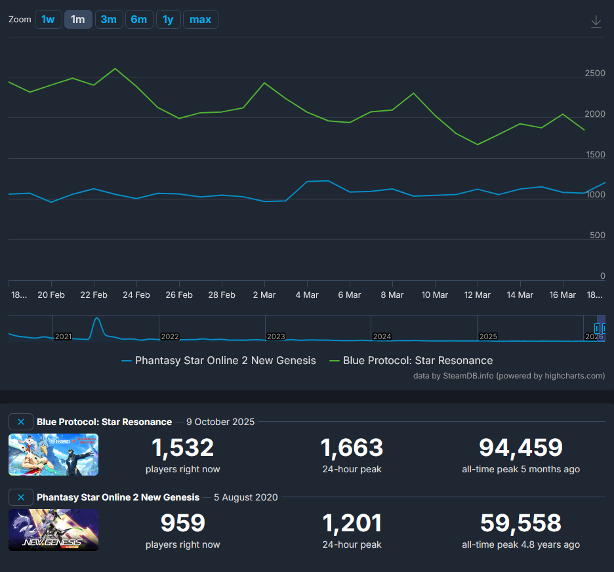Screen dimensions: 614x572
Task: Click the 2022 marker in the navigator
Action: click(x=169, y=337)
